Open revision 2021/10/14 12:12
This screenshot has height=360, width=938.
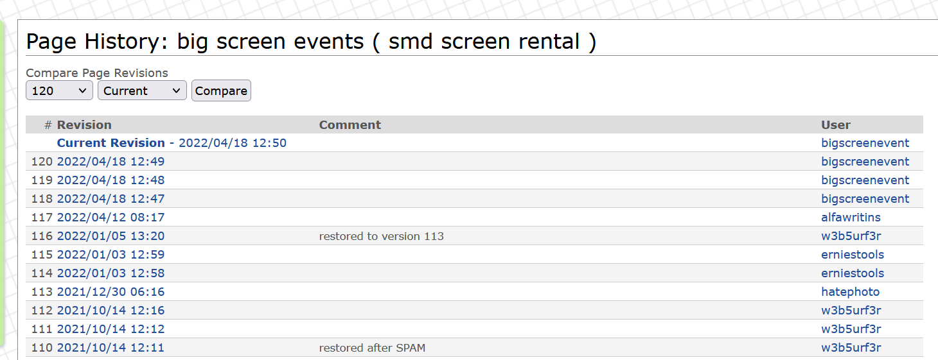111,329
